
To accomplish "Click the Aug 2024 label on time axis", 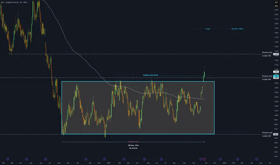I will click(x=59, y=163).
